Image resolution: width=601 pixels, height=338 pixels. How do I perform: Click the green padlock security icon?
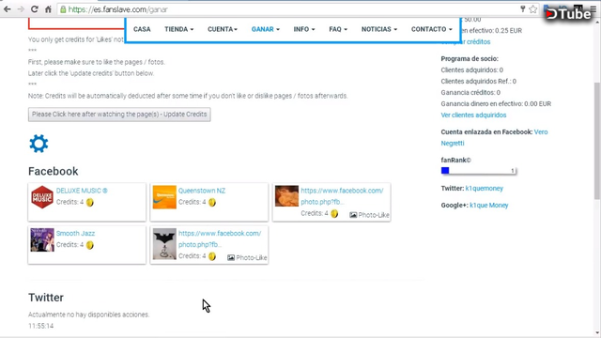tap(63, 9)
